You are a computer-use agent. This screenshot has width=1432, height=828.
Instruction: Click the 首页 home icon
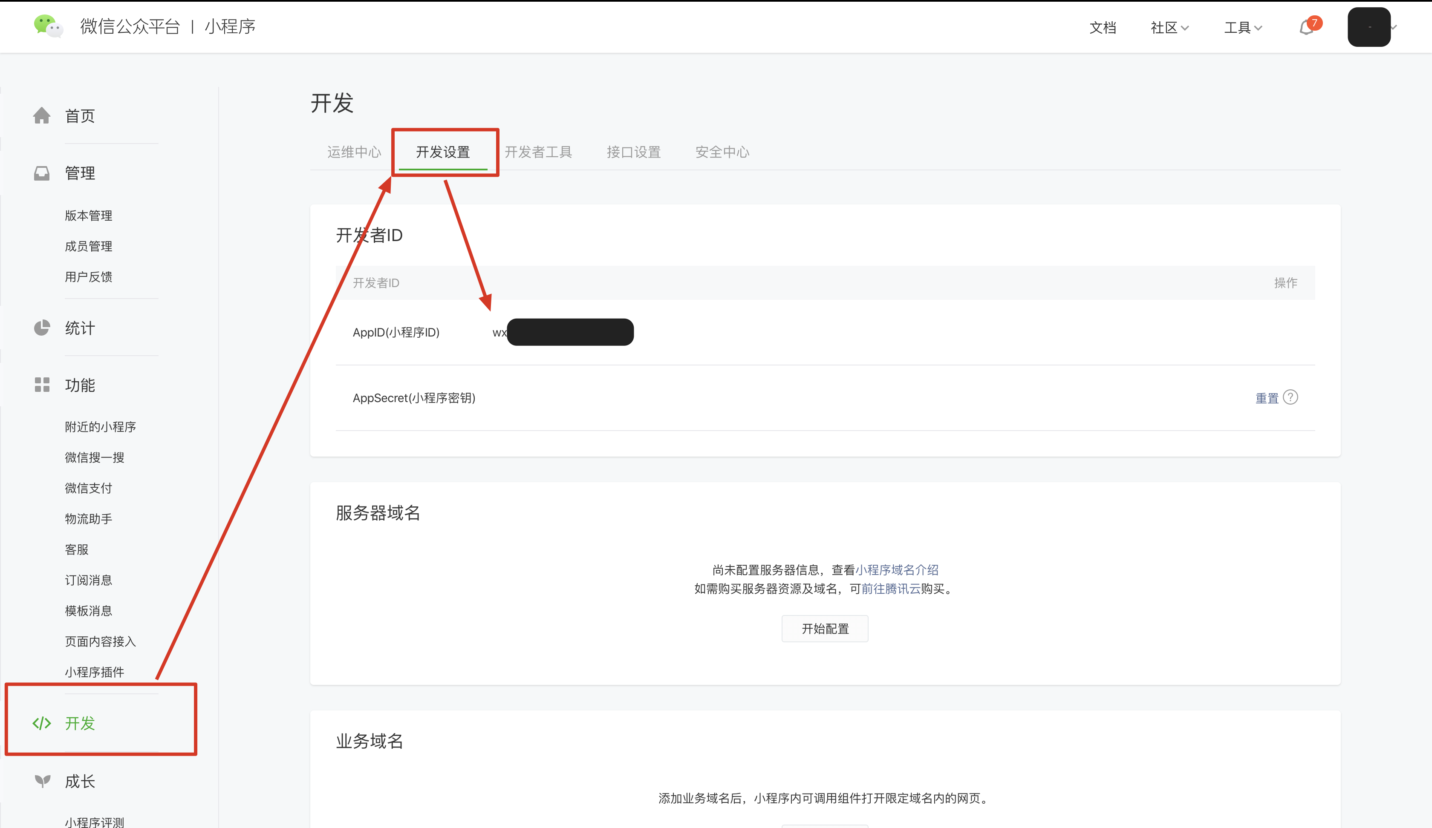[x=41, y=115]
